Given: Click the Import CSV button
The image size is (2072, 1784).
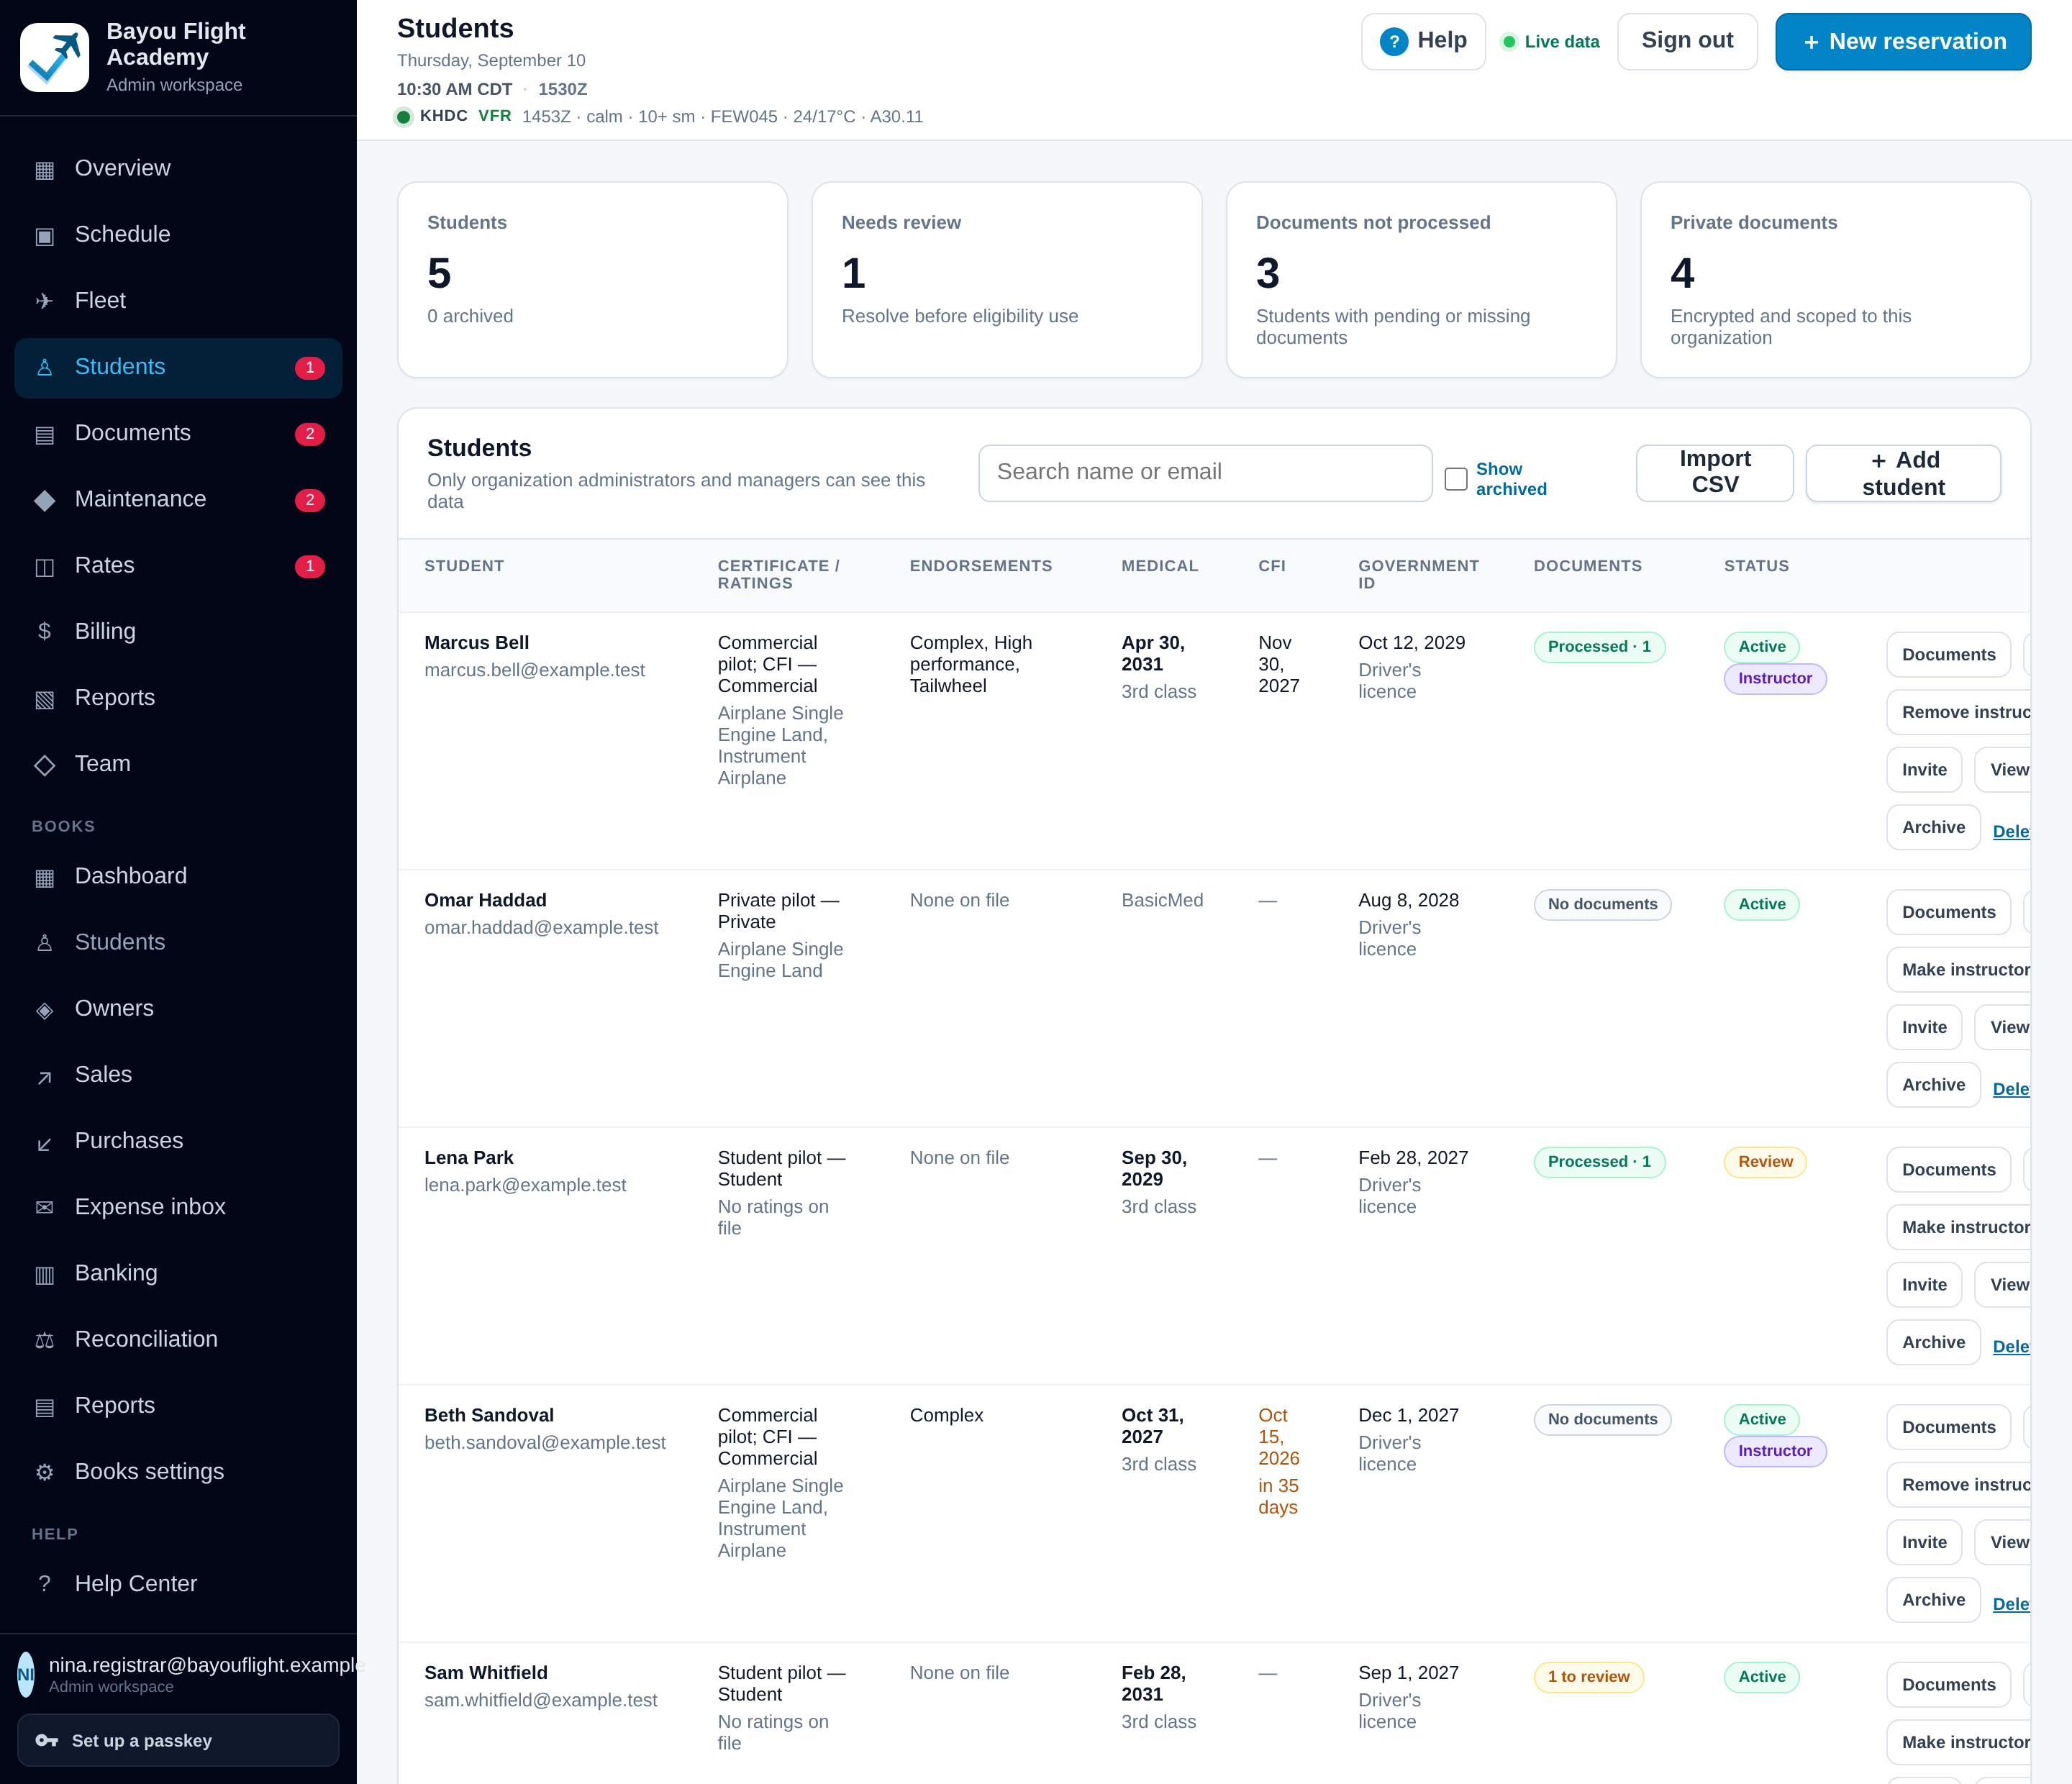Looking at the screenshot, I should click(x=1715, y=473).
